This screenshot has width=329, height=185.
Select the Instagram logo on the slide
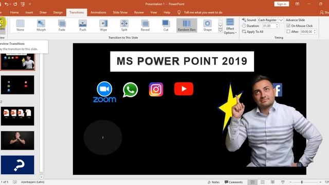click(x=156, y=89)
